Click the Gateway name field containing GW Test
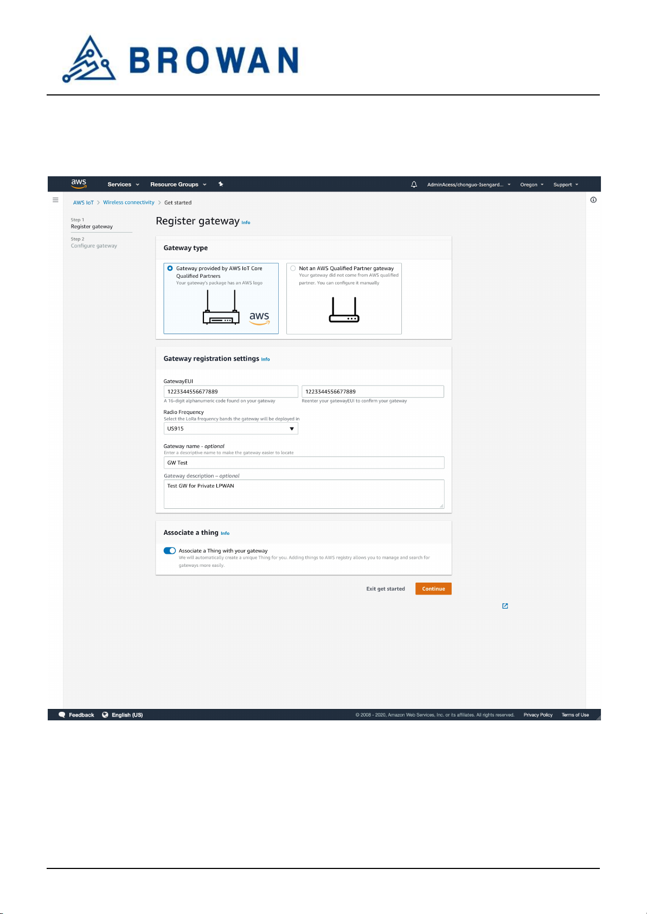The image size is (647, 914). [304, 463]
